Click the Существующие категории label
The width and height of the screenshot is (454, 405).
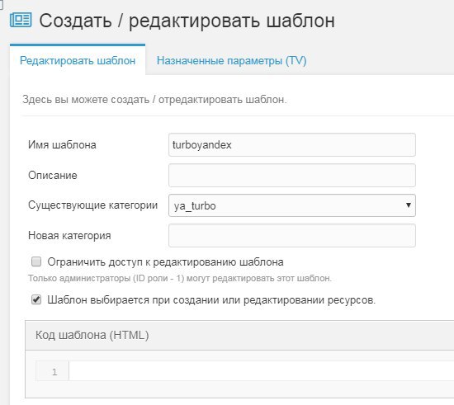coord(93,205)
